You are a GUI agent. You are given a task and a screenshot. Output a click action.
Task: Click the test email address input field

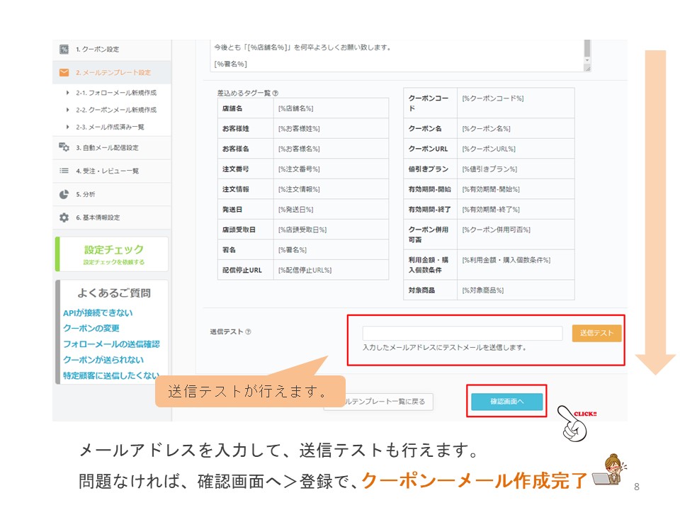462,333
